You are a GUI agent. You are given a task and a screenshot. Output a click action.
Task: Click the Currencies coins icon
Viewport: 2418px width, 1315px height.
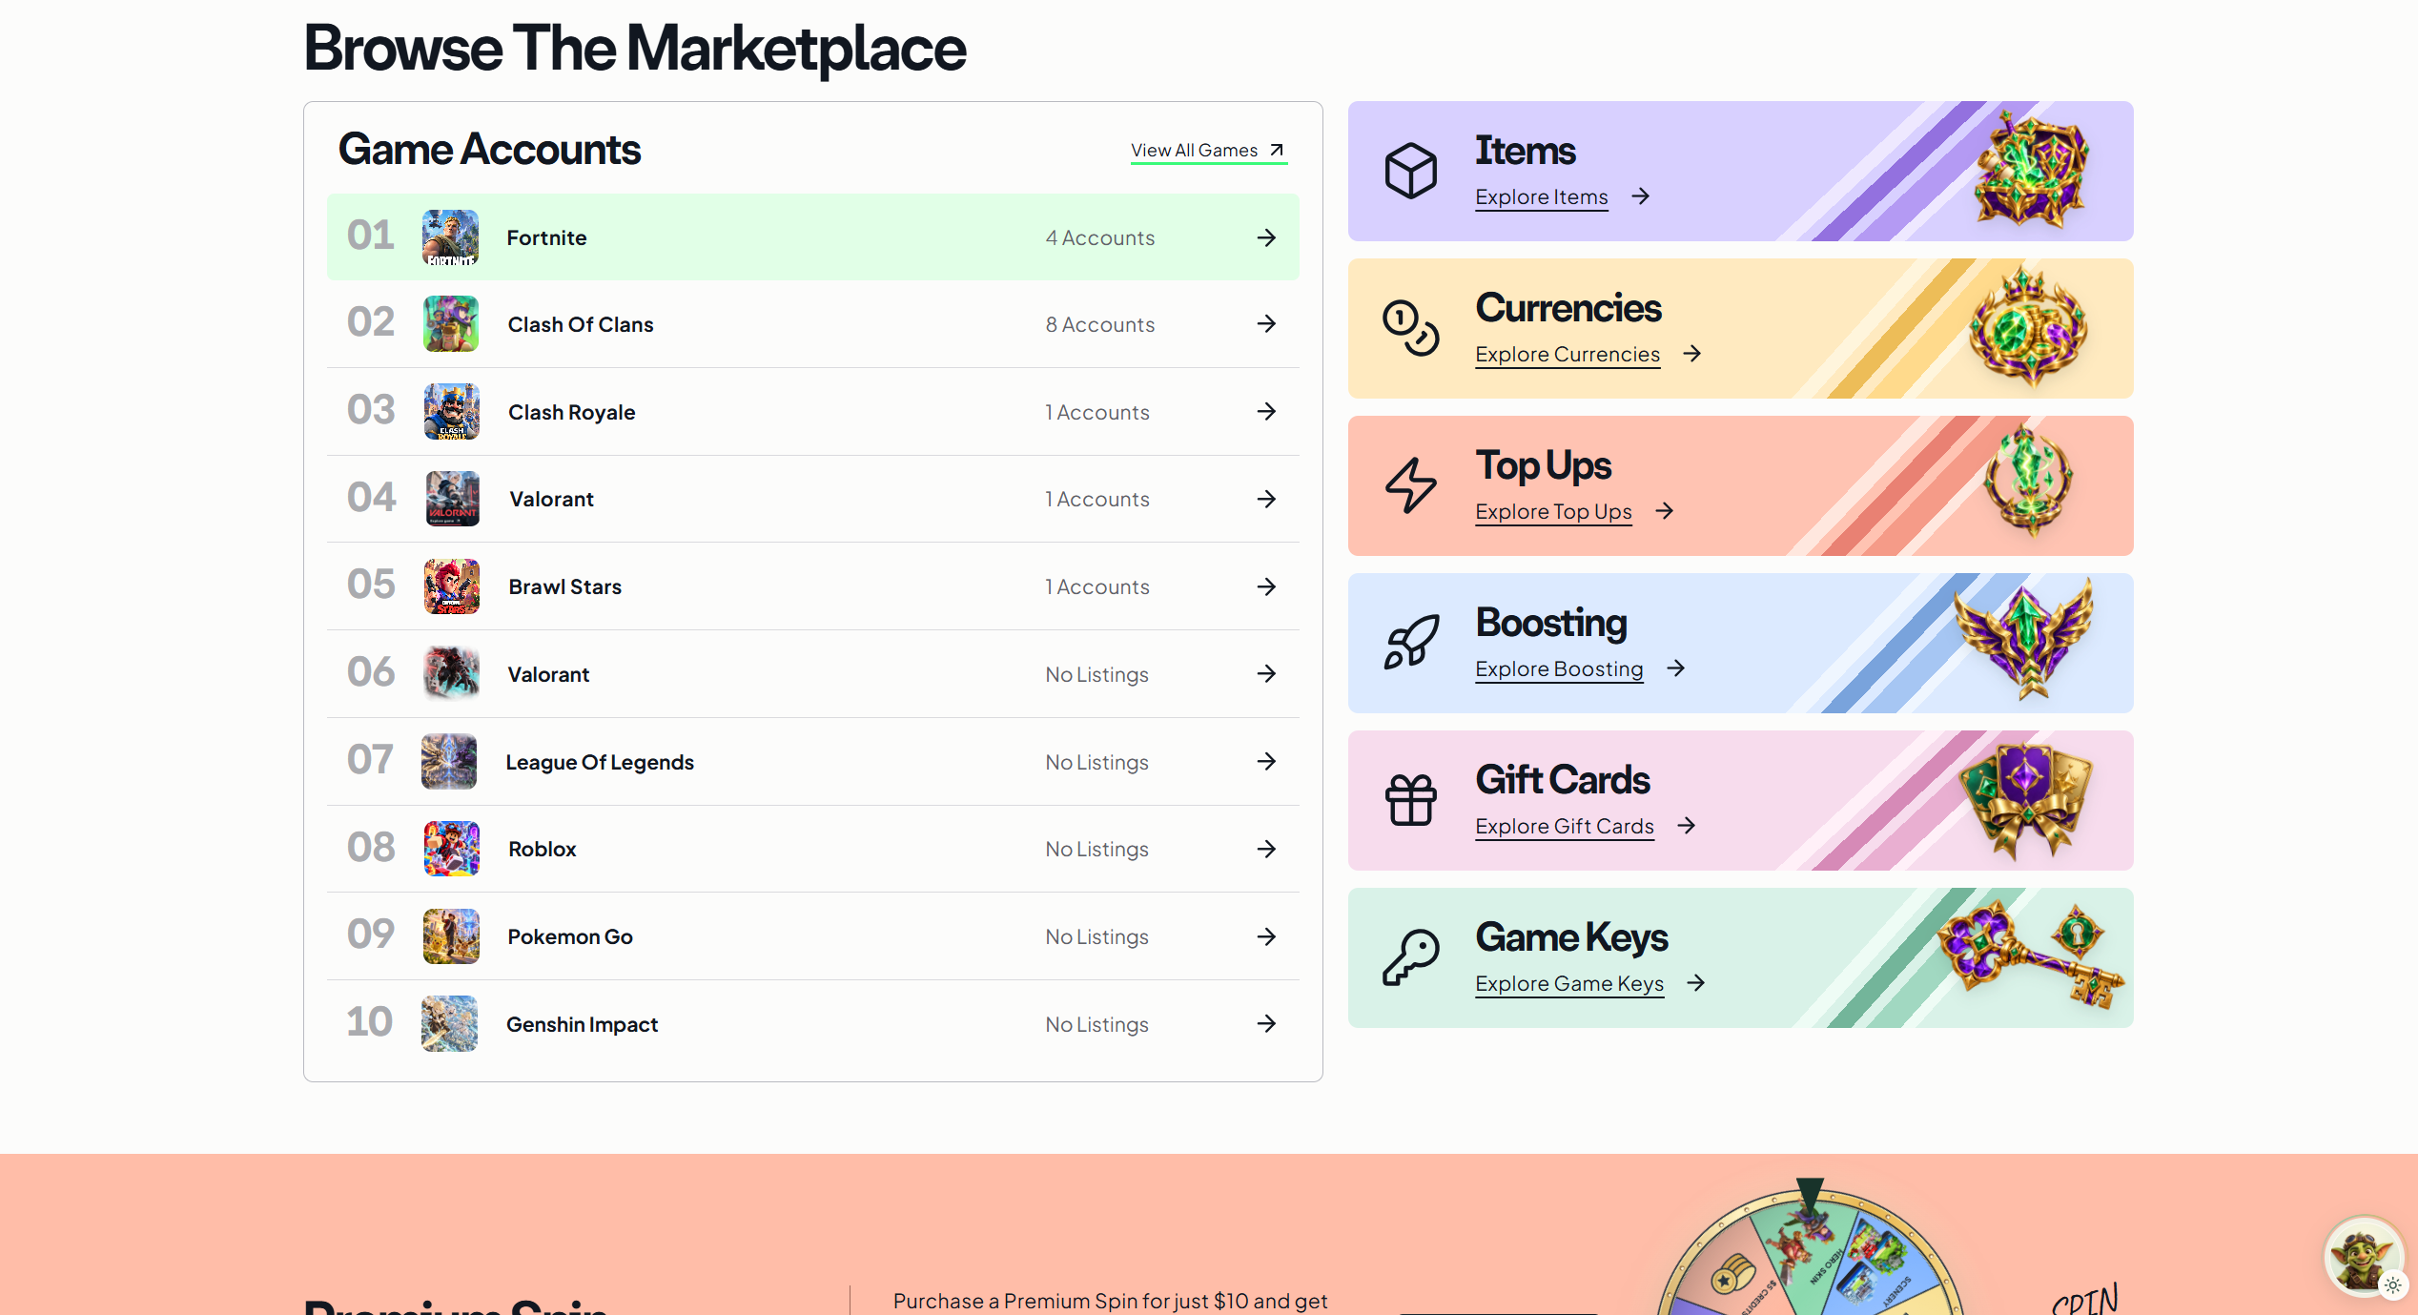1411,328
